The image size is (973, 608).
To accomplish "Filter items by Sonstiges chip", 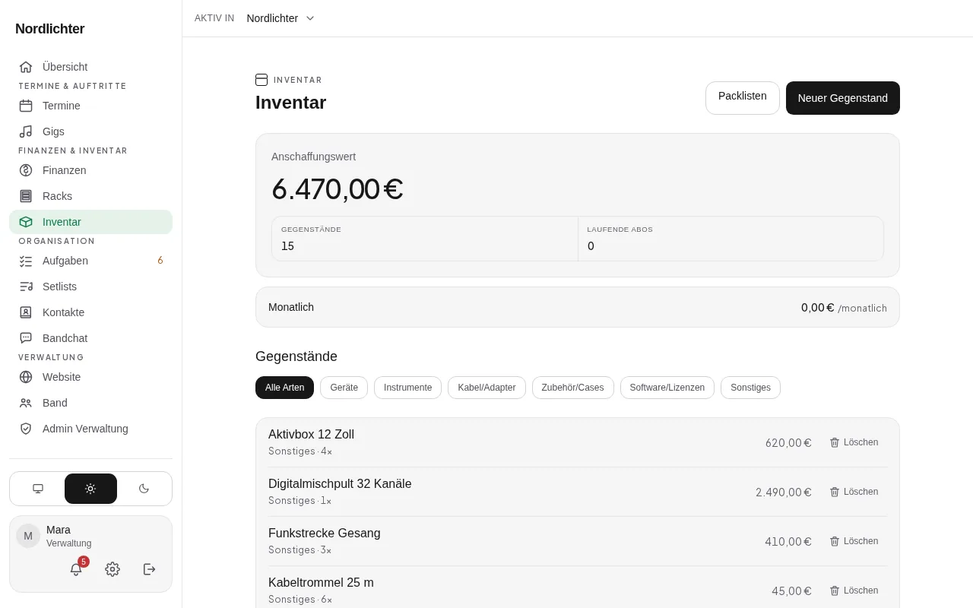I will [750, 388].
